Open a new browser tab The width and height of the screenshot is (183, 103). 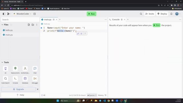pyautogui.click(x=26, y=2)
